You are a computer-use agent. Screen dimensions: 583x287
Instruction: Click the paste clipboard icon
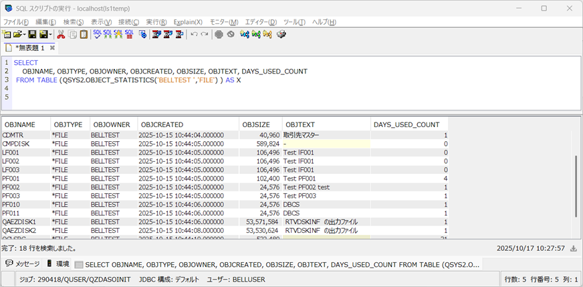tap(83, 34)
